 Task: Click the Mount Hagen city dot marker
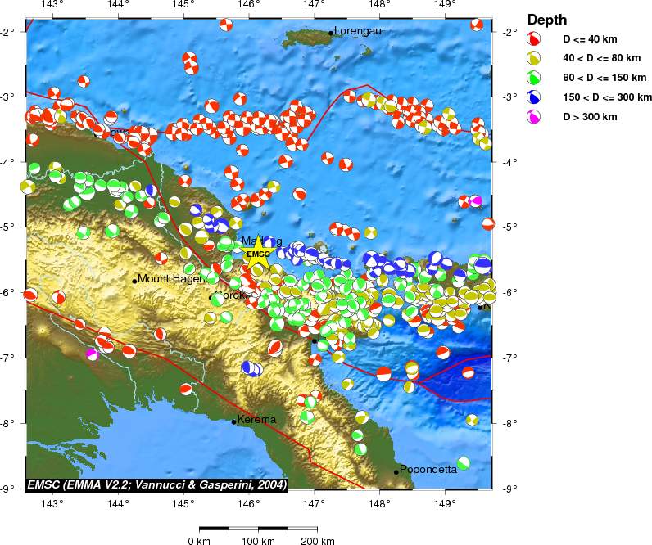(x=134, y=282)
